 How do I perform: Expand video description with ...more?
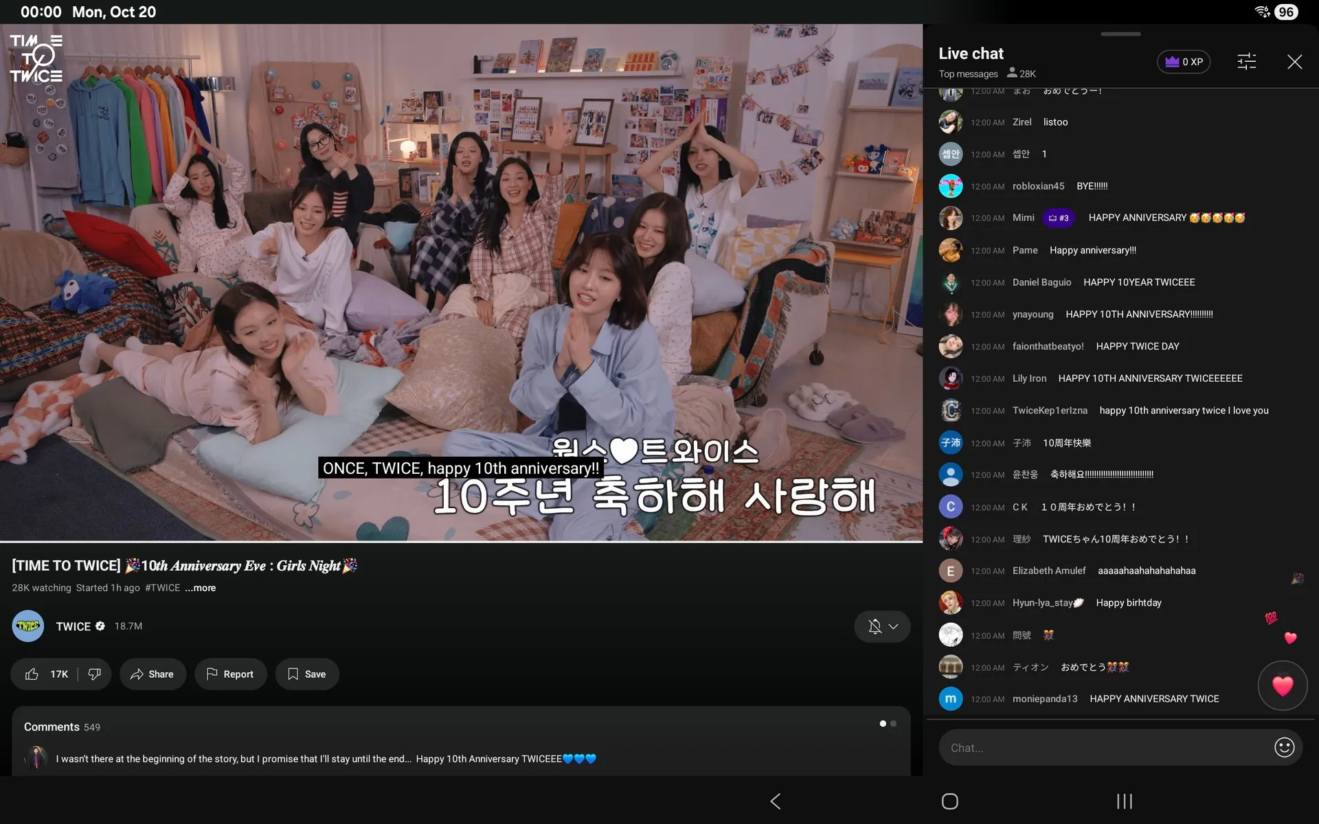[200, 588]
